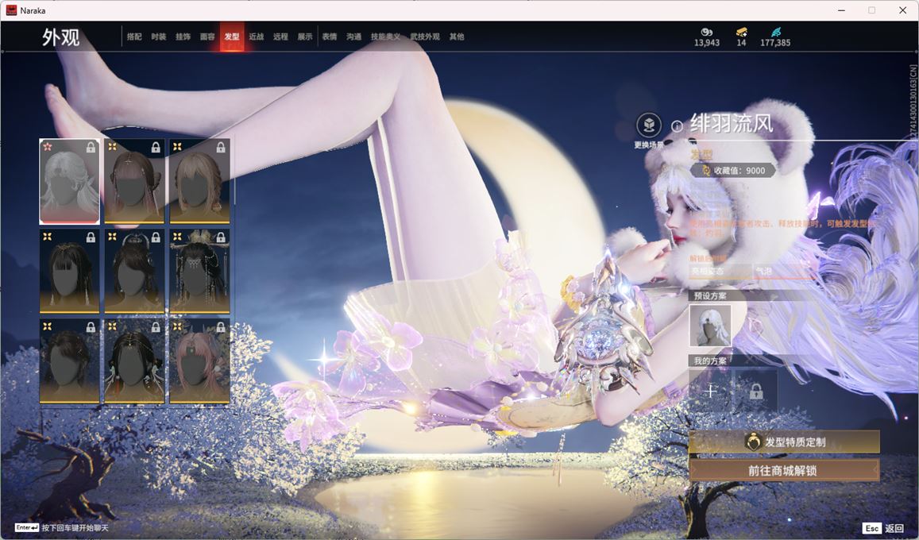Viewport: 919px width, 540px height.
Task: Select the 气泡 unlock effect tab
Action: click(784, 271)
